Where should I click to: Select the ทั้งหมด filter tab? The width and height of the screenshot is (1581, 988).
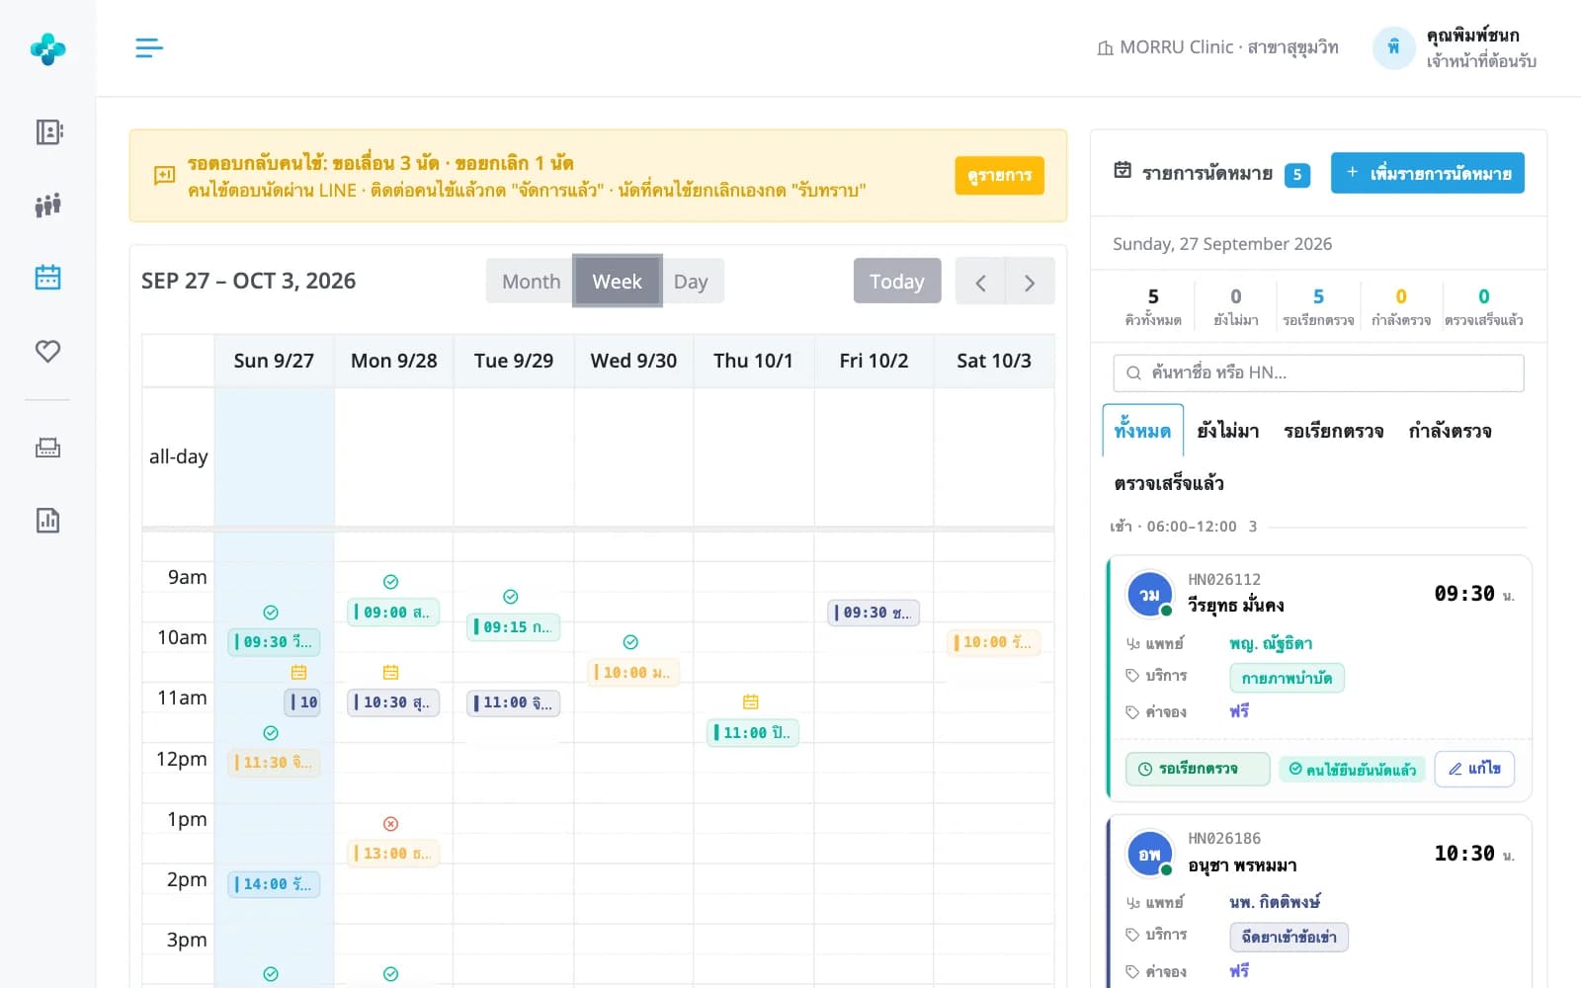pos(1142,431)
